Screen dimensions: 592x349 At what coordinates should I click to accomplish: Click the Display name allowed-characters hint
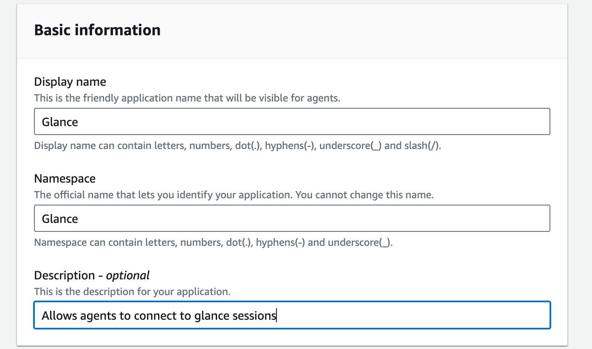(237, 146)
